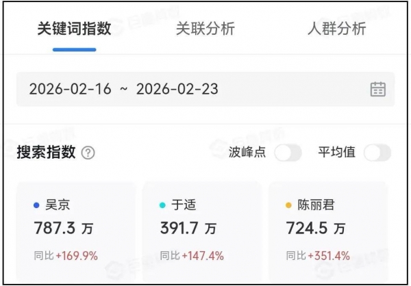Enable the 波峰点 switch
Image resolution: width=411 pixels, height=286 pixels.
click(288, 153)
